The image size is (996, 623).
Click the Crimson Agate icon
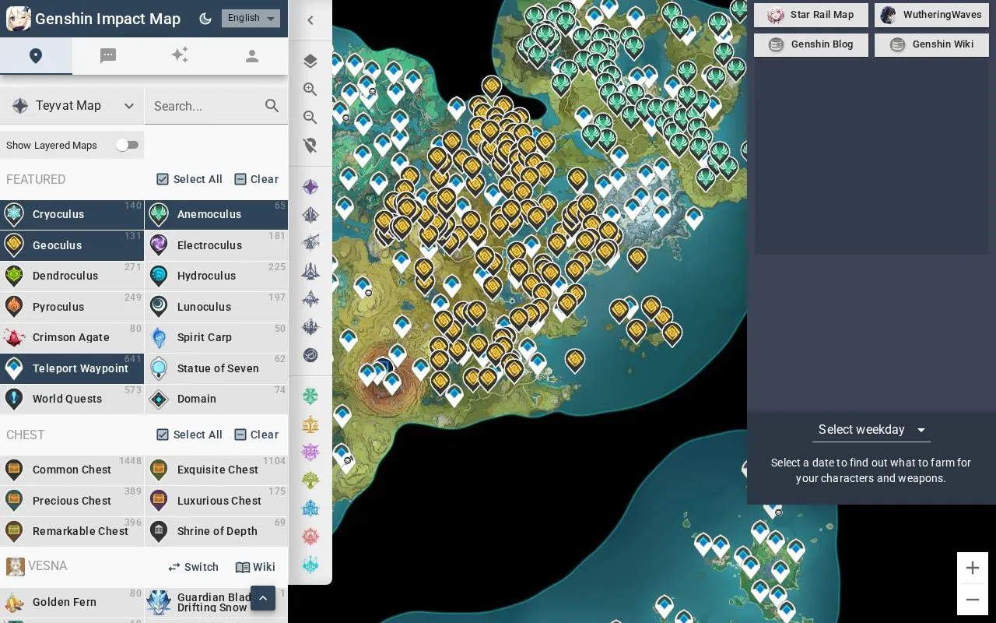pyautogui.click(x=14, y=337)
